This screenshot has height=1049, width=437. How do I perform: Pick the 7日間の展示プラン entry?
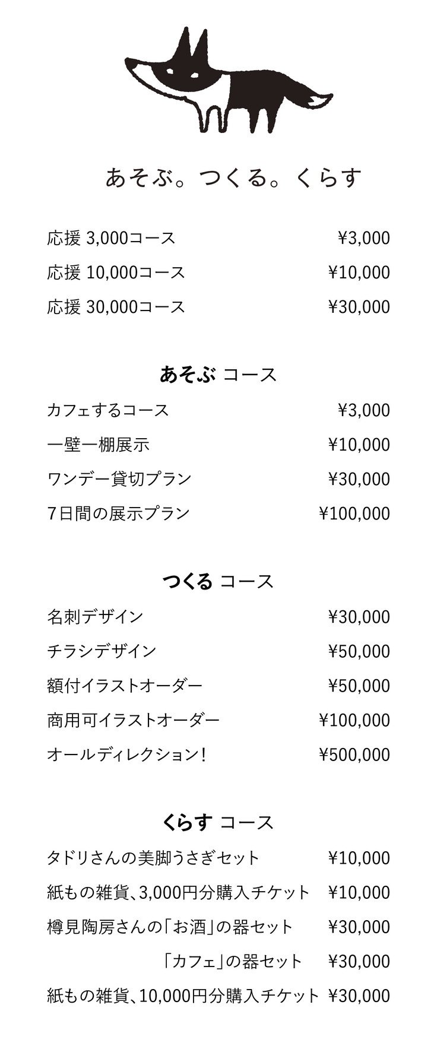click(118, 514)
